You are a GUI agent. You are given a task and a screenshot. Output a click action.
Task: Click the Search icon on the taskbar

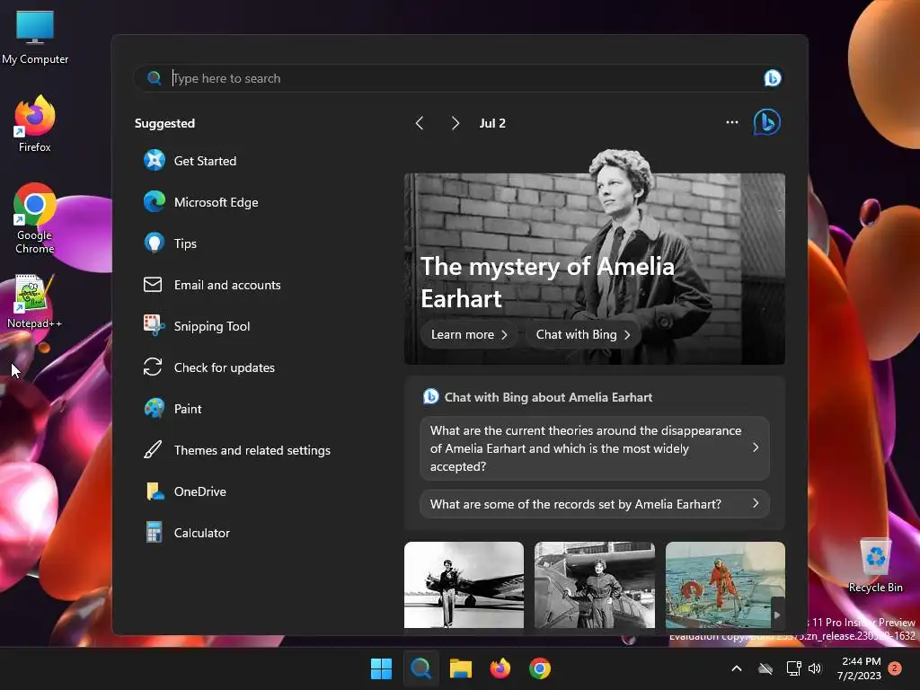tap(420, 668)
